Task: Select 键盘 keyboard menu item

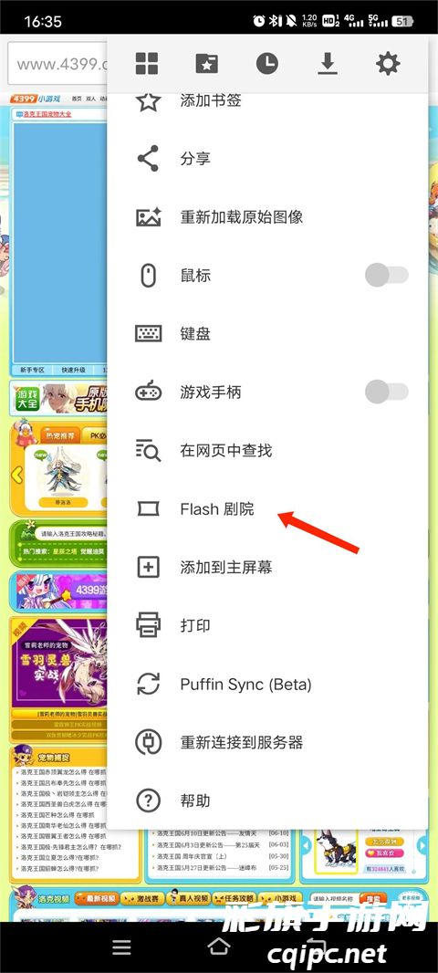Action: tap(267, 334)
